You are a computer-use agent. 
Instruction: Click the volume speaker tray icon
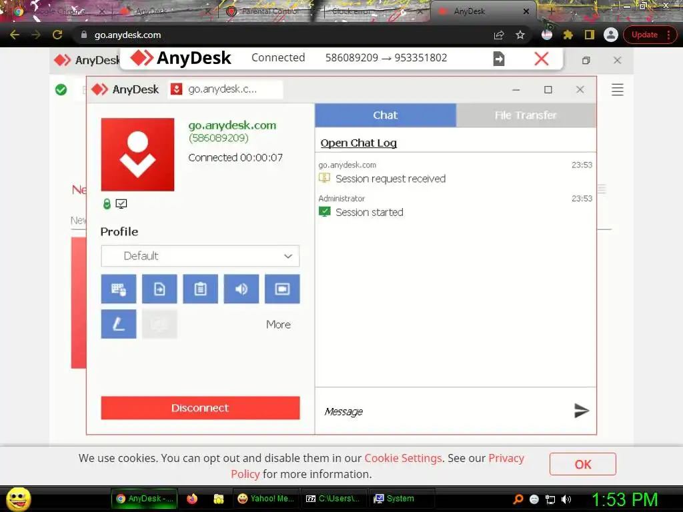566,499
